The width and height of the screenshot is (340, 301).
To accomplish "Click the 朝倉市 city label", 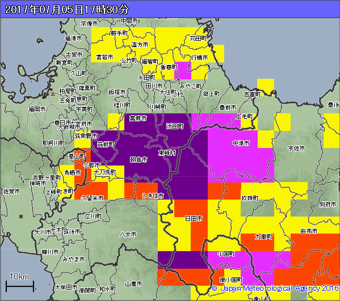I will click(x=138, y=160).
